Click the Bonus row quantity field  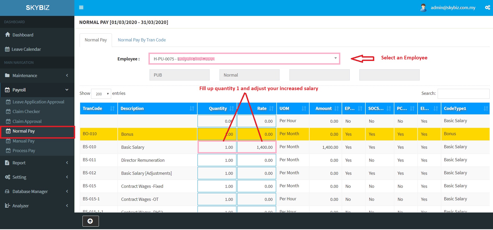(217, 134)
